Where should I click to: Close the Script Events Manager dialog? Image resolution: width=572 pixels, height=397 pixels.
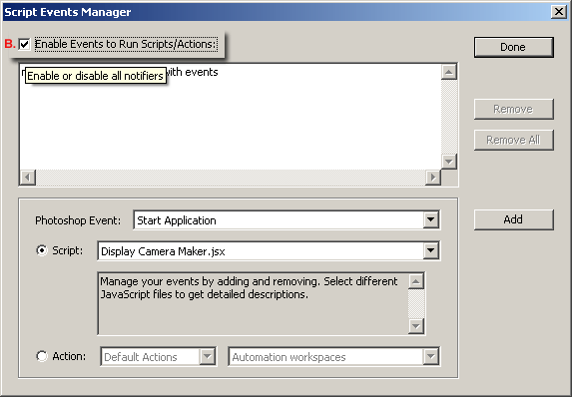tap(559, 12)
